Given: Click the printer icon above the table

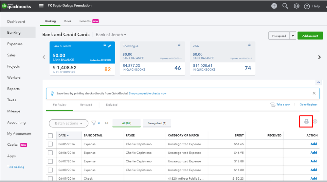Looking at the screenshot, I should coord(306,122).
